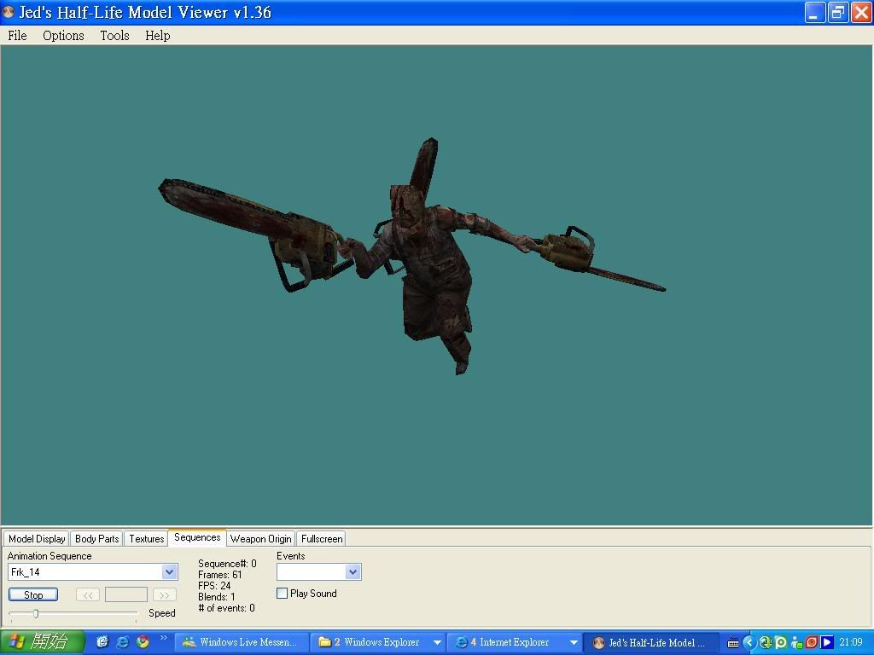Expand the Internet Explorer taskbar group arrow
This screenshot has width=874, height=655.
[x=574, y=642]
